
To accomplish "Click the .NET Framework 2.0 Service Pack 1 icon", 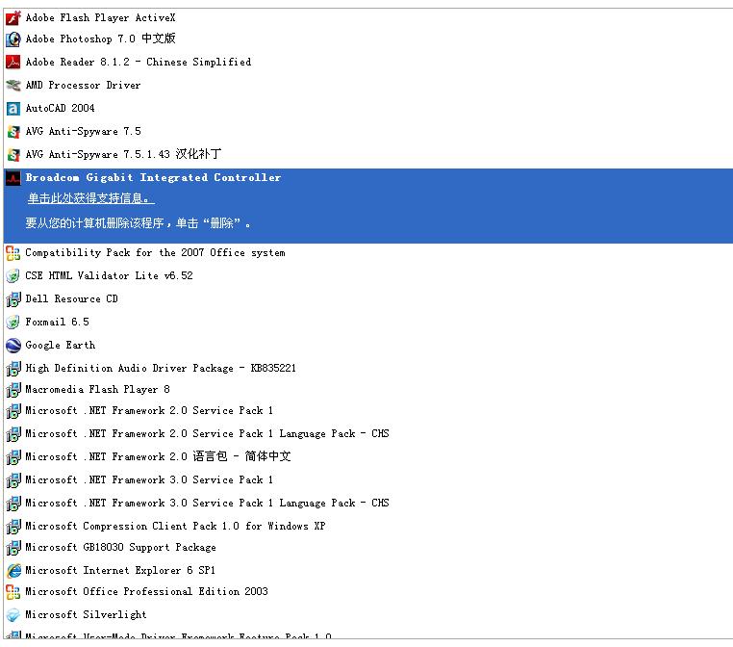I will [13, 411].
